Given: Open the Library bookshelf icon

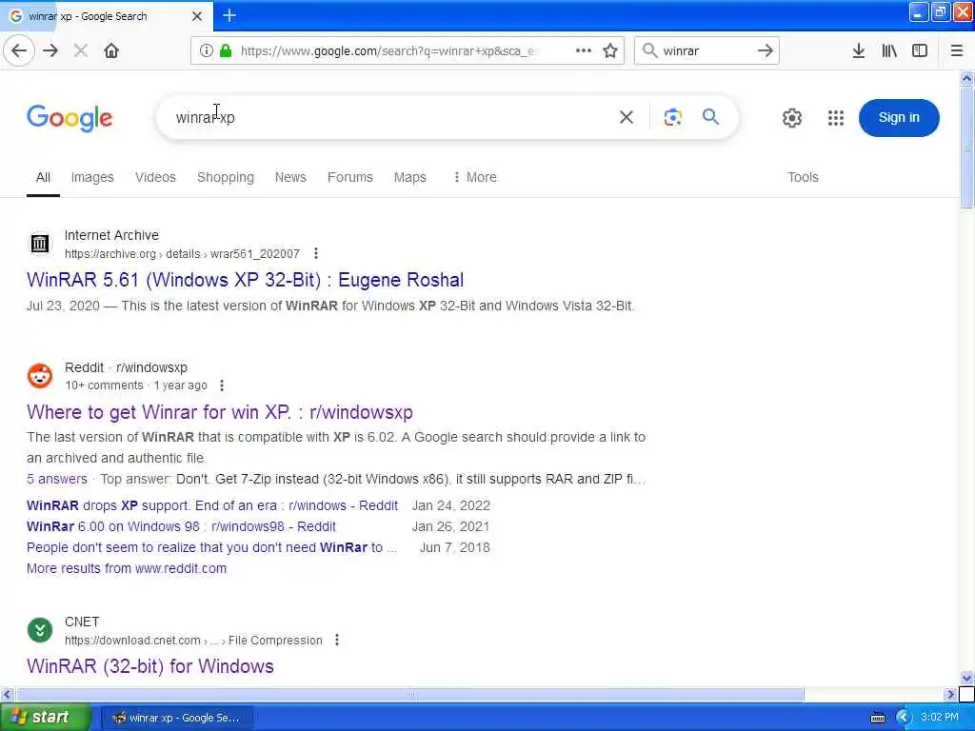Looking at the screenshot, I should pos(890,51).
